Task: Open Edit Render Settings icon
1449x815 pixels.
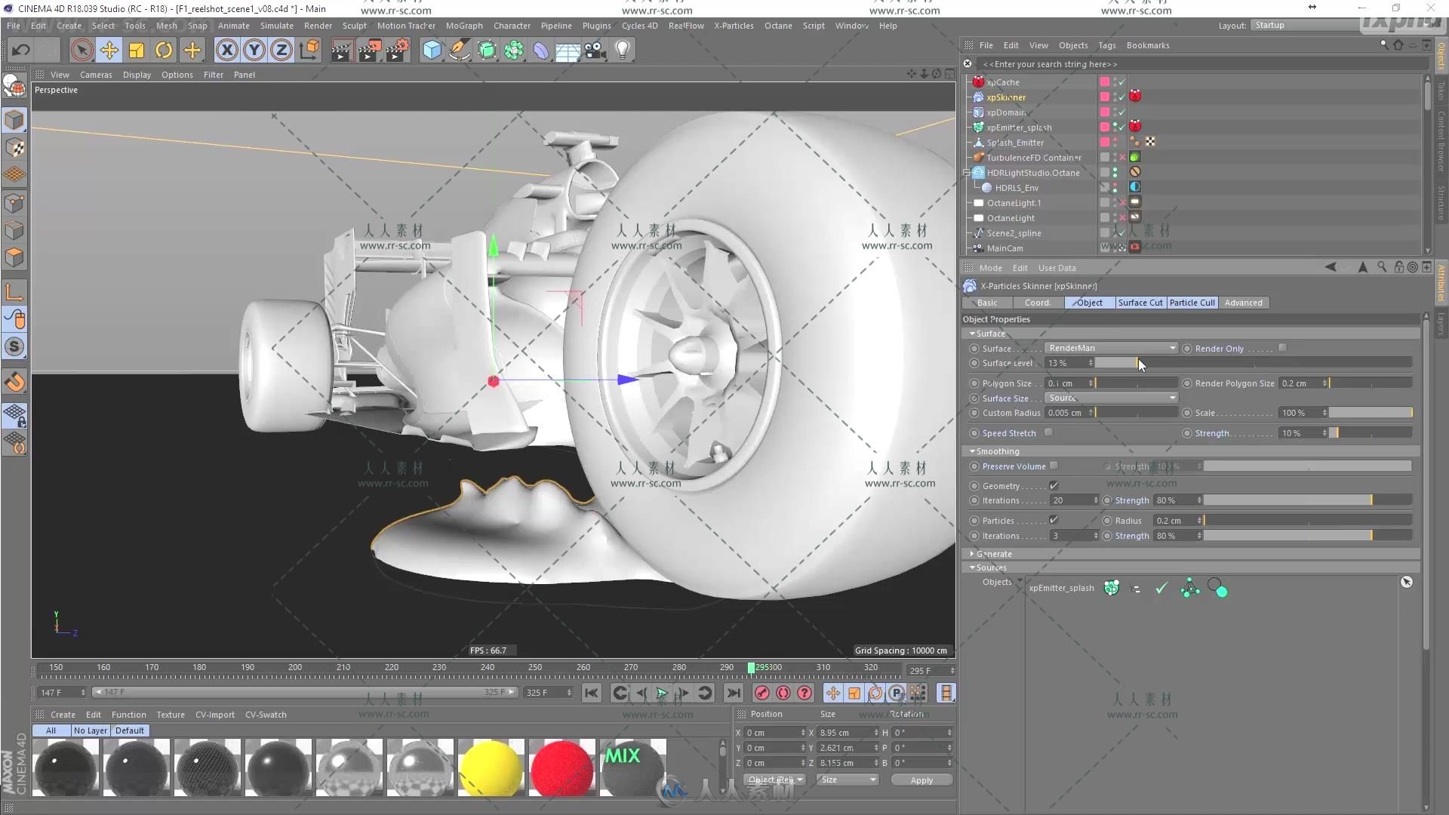Action: point(397,51)
